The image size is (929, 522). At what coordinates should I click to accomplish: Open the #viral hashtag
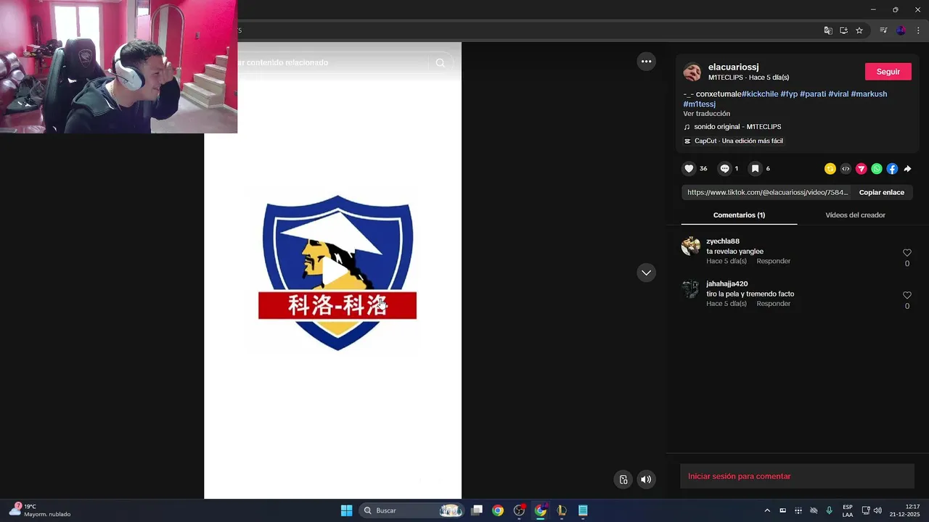coord(838,94)
